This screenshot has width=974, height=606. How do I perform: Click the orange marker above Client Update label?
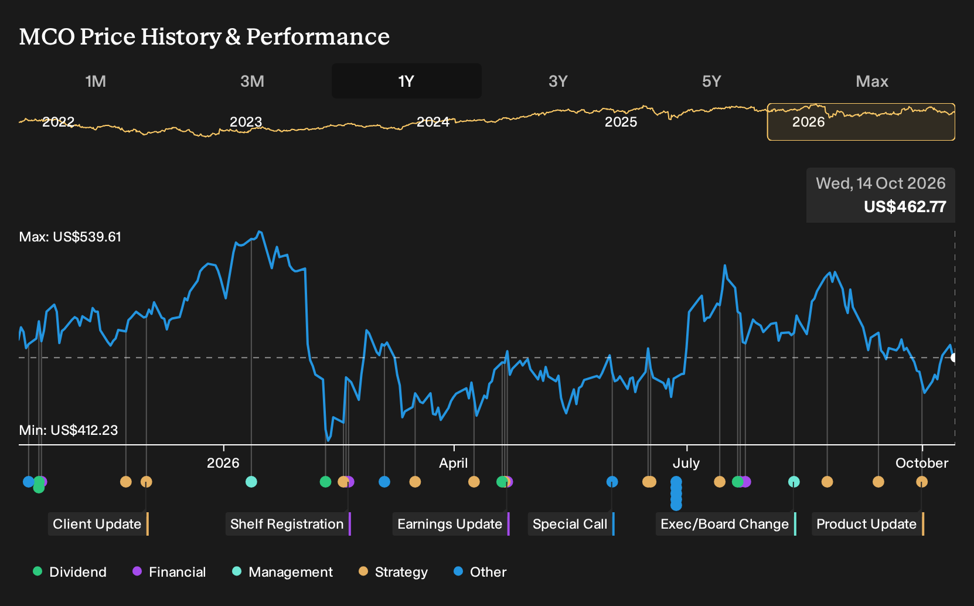[147, 482]
